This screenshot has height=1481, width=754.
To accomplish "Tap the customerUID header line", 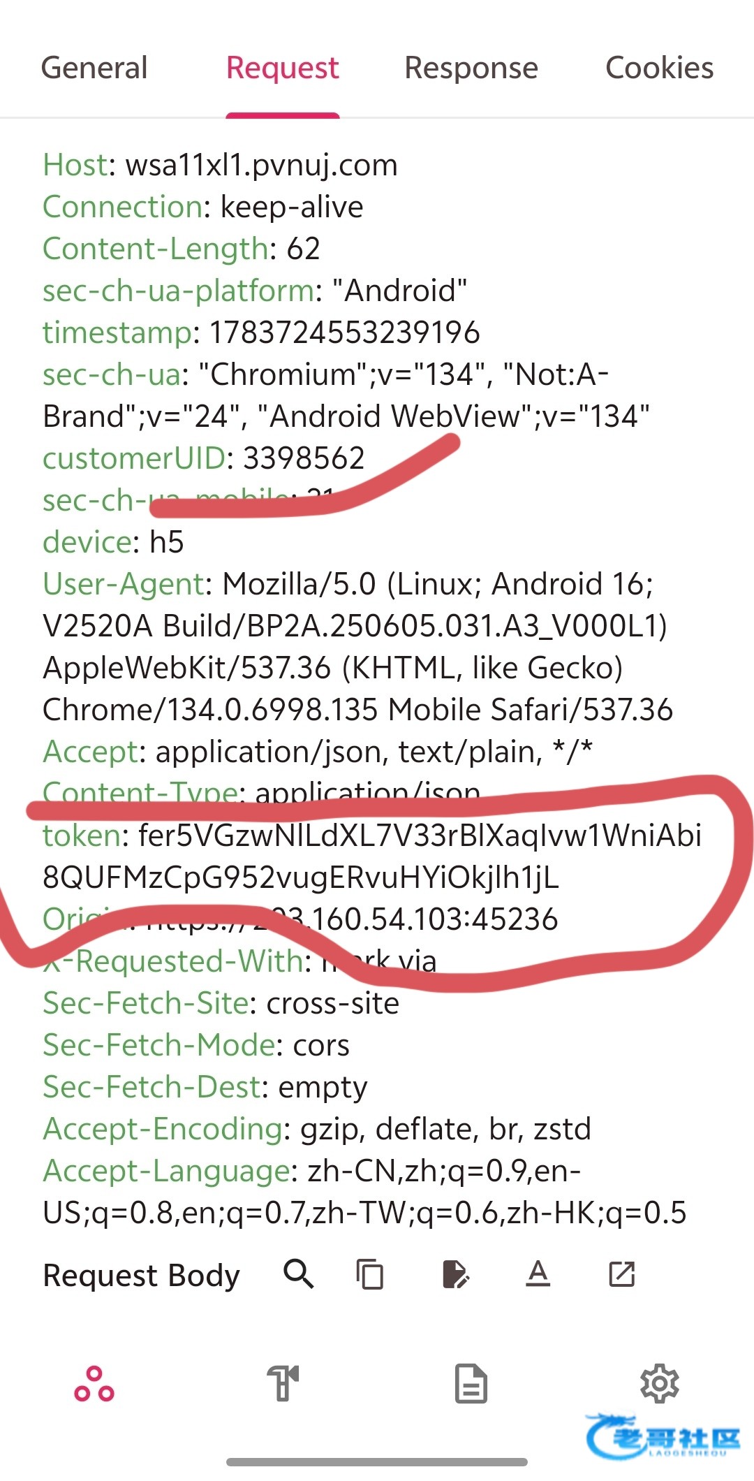I will pyautogui.click(x=203, y=459).
